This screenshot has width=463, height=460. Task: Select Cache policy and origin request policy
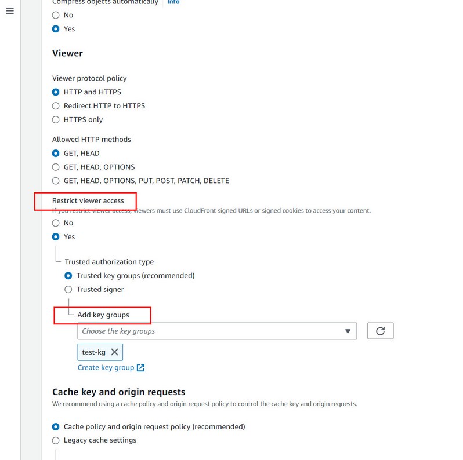pyautogui.click(x=56, y=427)
